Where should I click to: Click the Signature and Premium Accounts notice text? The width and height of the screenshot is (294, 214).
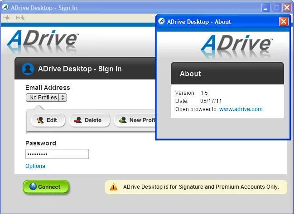pos(201,187)
